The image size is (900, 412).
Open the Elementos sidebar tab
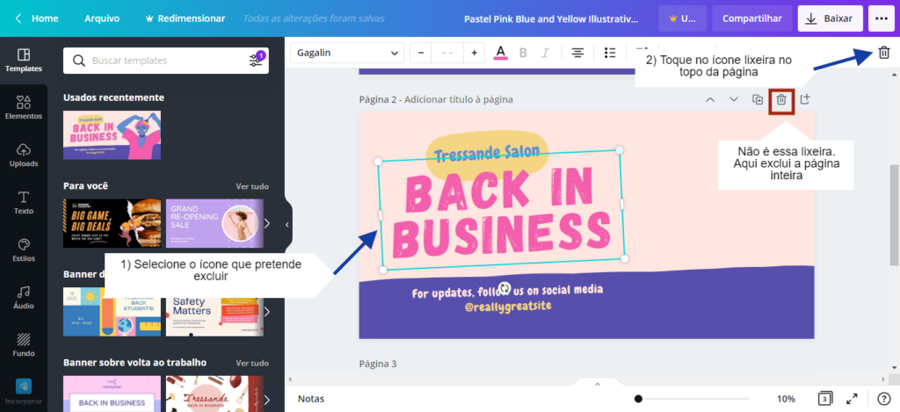[24, 108]
